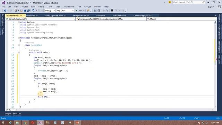Open the View menu
Screen dimensions: 222x125
click(x=16, y=7)
